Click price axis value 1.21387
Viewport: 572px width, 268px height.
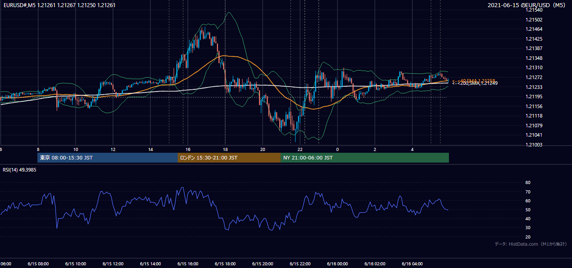tap(534, 48)
